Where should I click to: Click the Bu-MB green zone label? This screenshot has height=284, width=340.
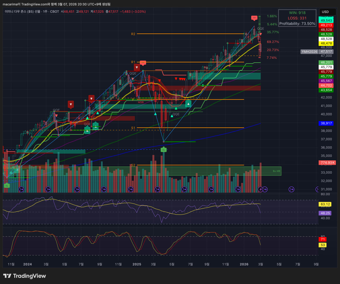coord(276,171)
